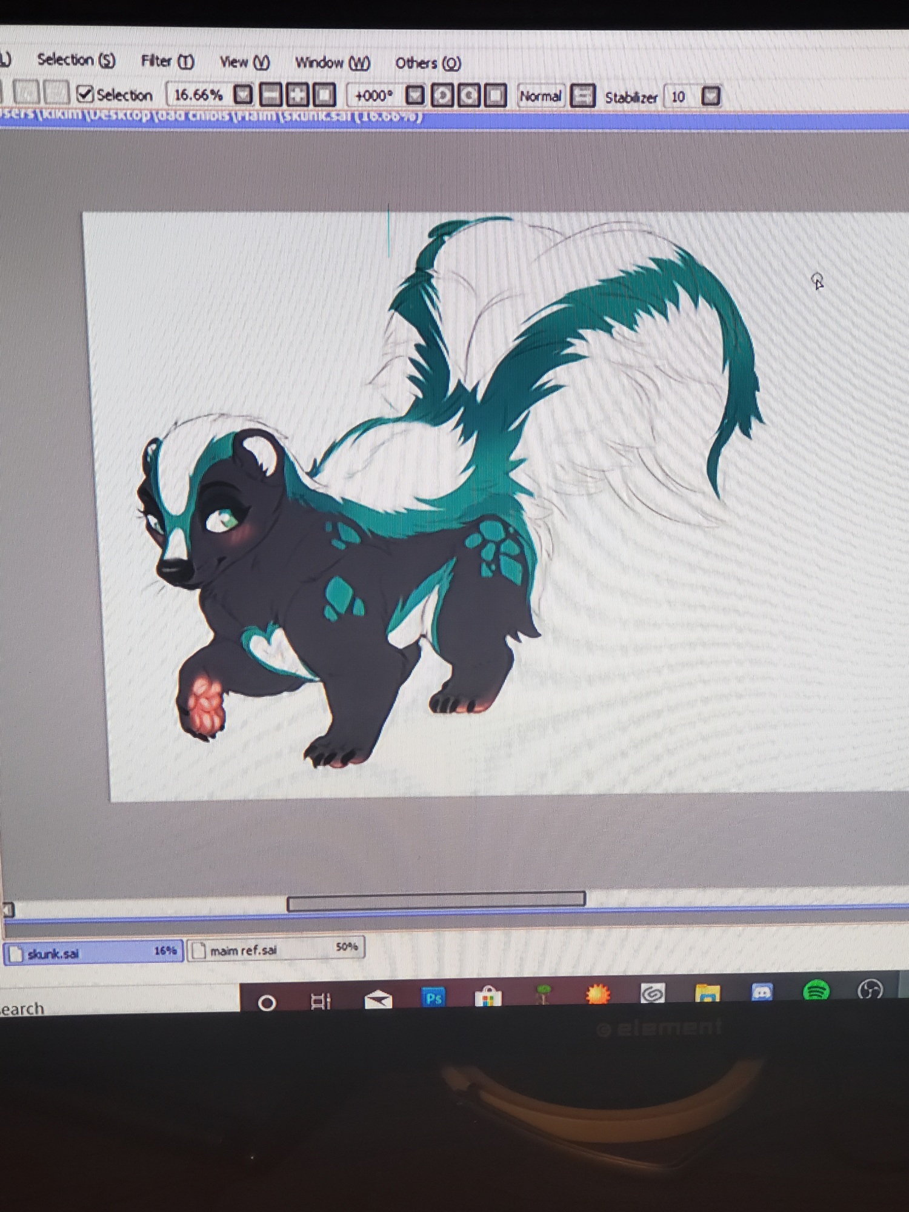
Task: Open the View menu
Action: click(x=244, y=62)
